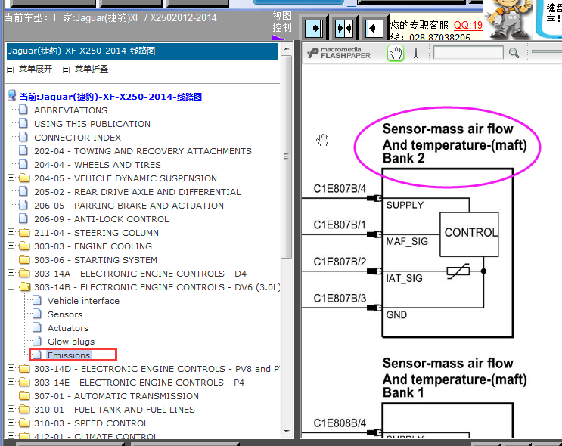
Task: Open 202-04 TOWING AND RECOVERY ATTACHMENTS
Action: (143, 151)
